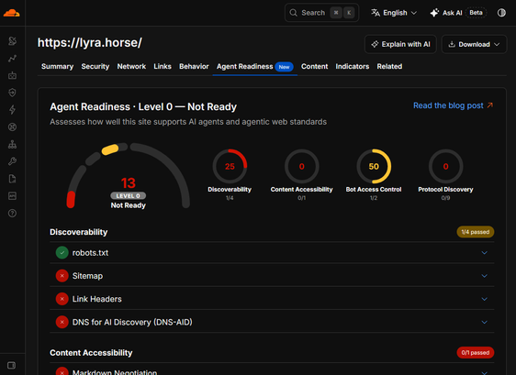
Task: Click the network hierarchy icon in sidebar
Action: click(12, 144)
